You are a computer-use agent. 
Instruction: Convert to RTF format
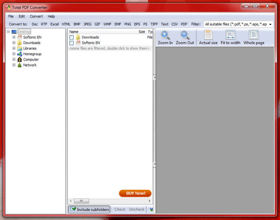[x=44, y=24]
